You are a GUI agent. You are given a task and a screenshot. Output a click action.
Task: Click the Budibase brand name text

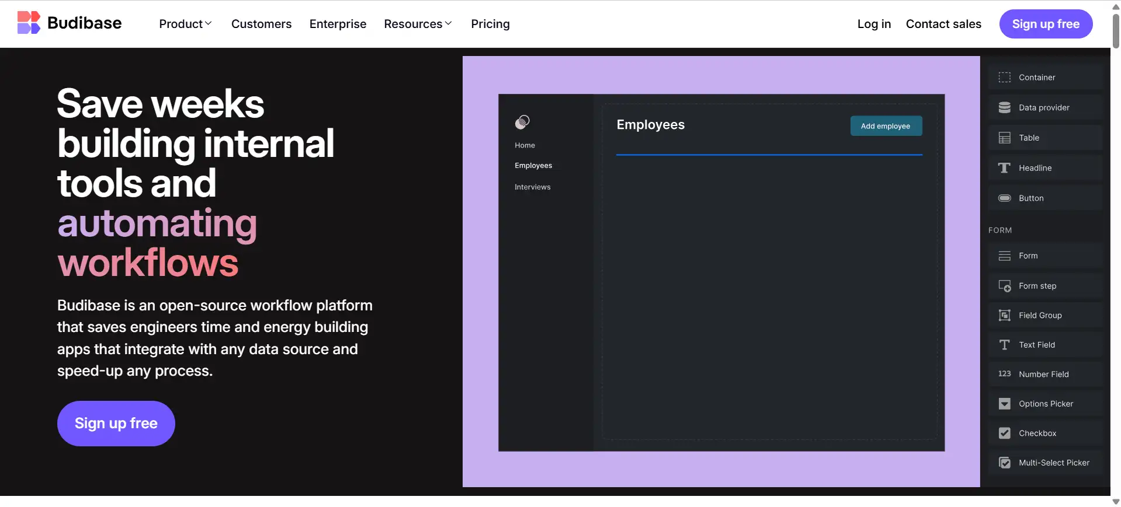pyautogui.click(x=85, y=23)
